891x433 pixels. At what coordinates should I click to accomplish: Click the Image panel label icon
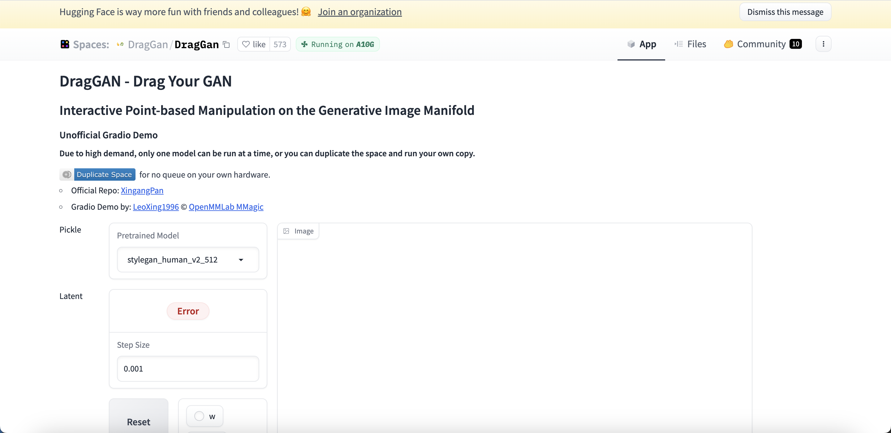pyautogui.click(x=286, y=231)
